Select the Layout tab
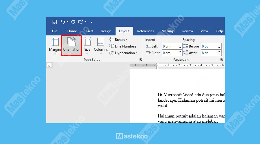 tap(124, 31)
